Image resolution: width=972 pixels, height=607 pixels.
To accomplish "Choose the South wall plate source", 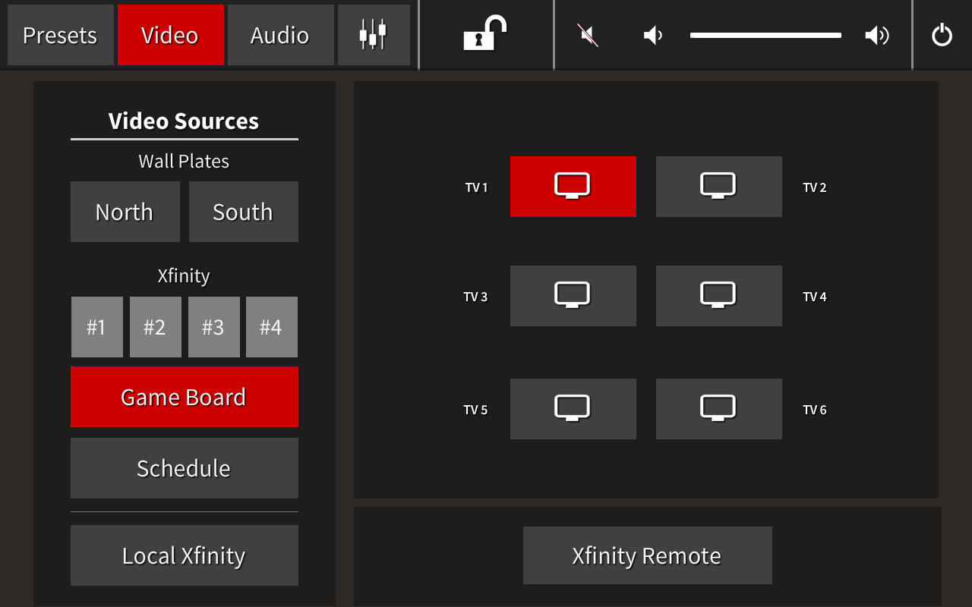I will pos(243,212).
